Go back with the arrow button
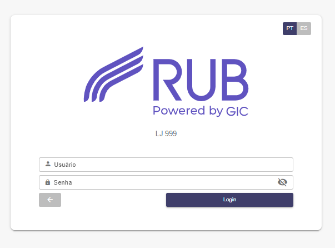This screenshot has width=335, height=248. (50, 200)
